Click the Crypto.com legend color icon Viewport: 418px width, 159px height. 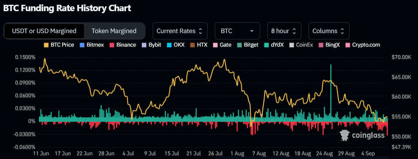click(x=348, y=45)
